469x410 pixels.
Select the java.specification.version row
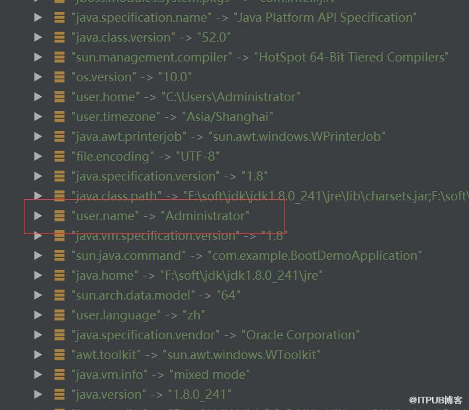(x=169, y=177)
